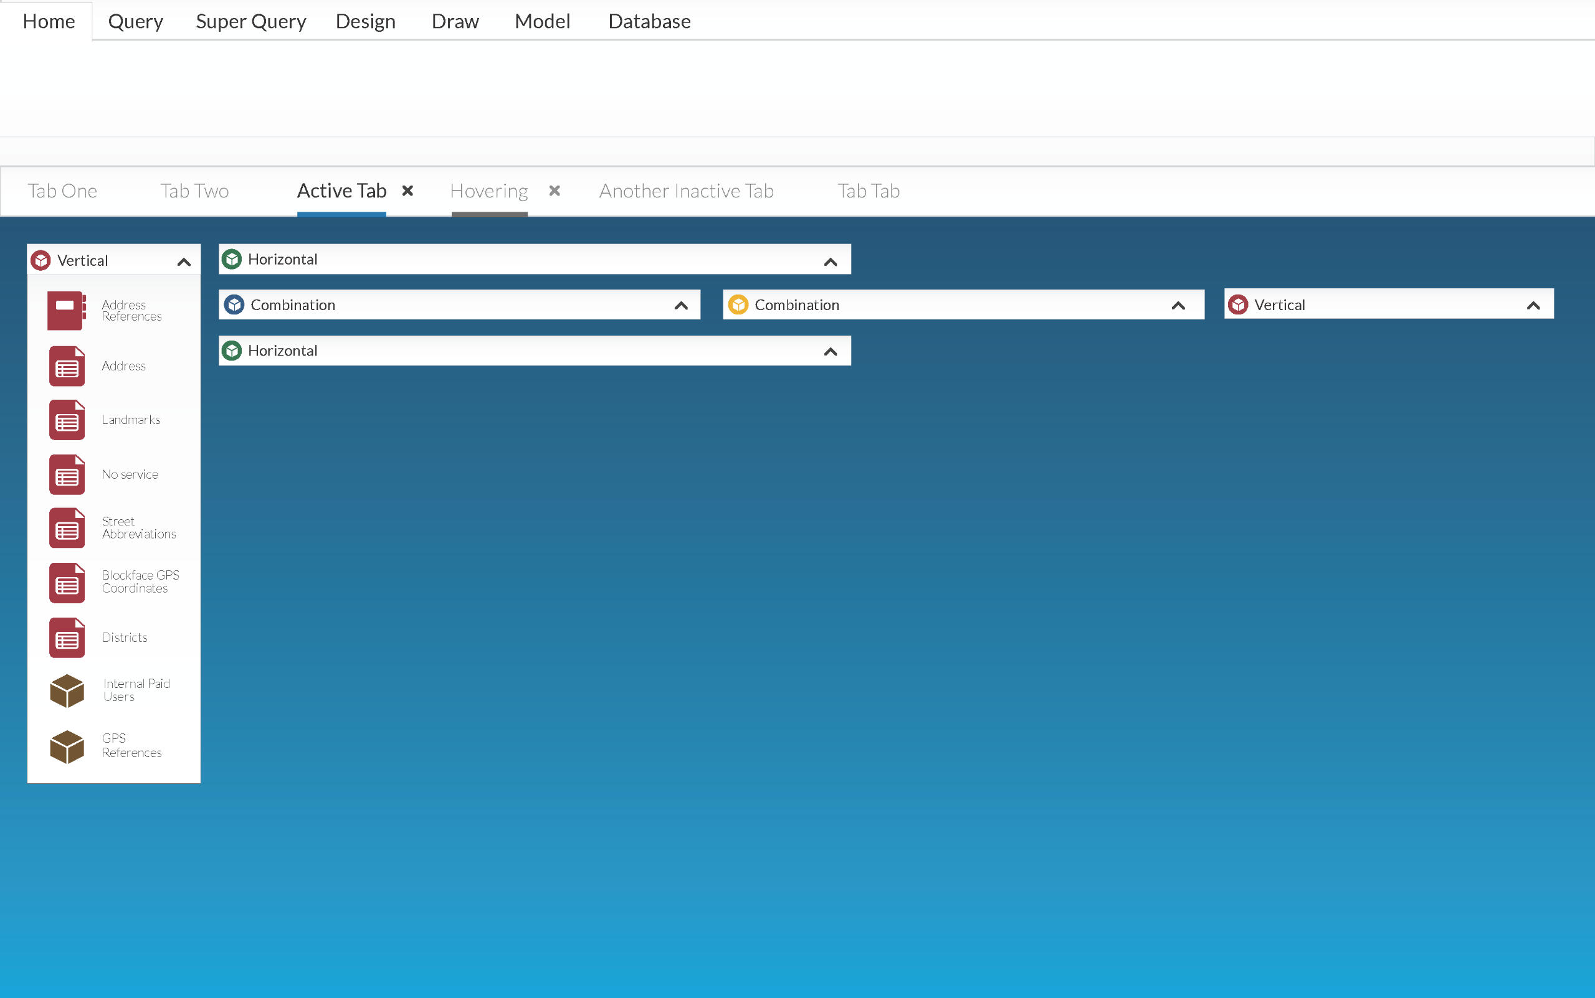
Task: Close the Hovering tab
Action: point(555,191)
